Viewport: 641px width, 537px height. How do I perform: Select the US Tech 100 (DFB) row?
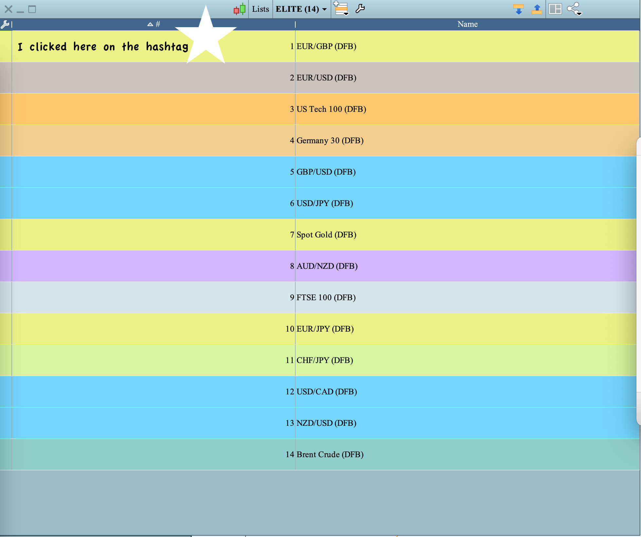point(331,109)
